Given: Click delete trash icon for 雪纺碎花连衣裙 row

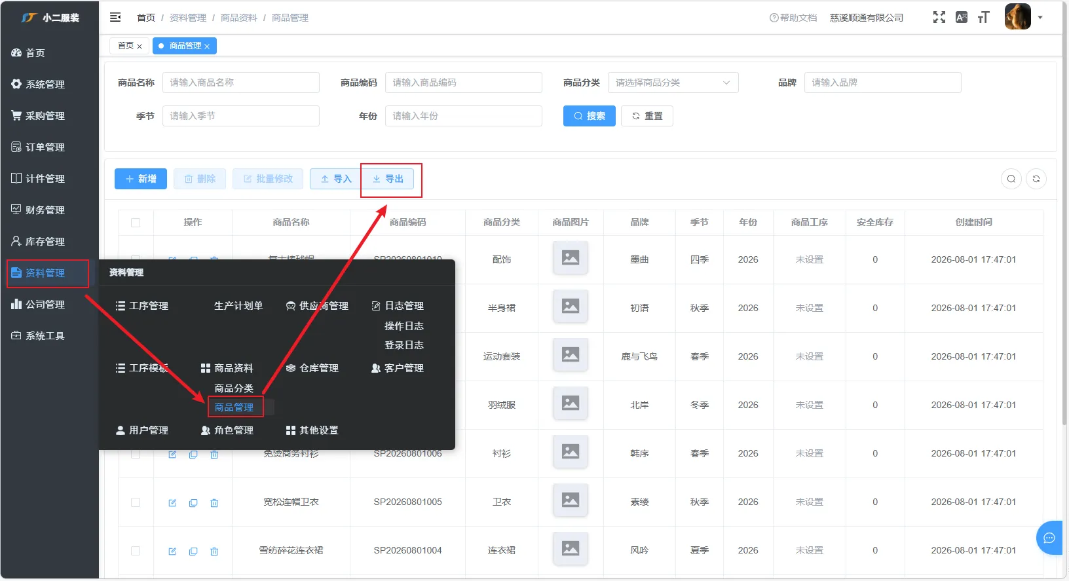Looking at the screenshot, I should (214, 551).
